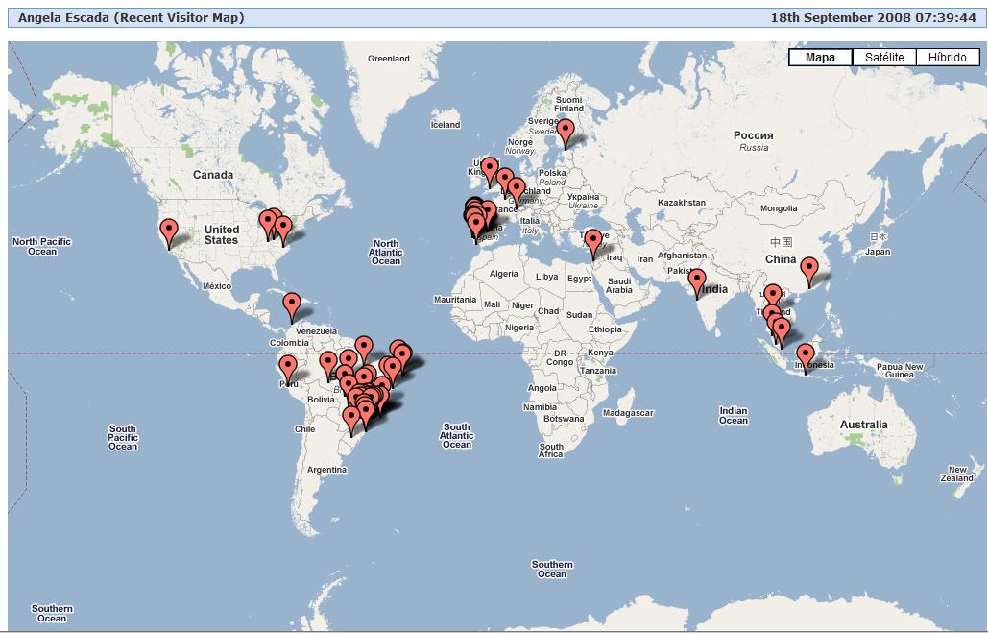The image size is (988, 633).
Task: Select the Mapa view
Action: point(821,57)
